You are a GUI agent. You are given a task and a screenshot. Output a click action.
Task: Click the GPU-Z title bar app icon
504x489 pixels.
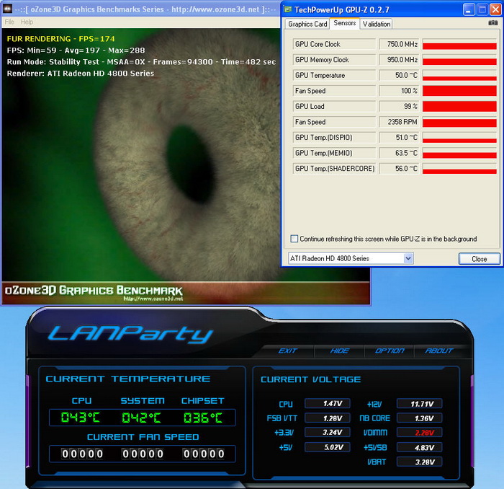coord(287,9)
